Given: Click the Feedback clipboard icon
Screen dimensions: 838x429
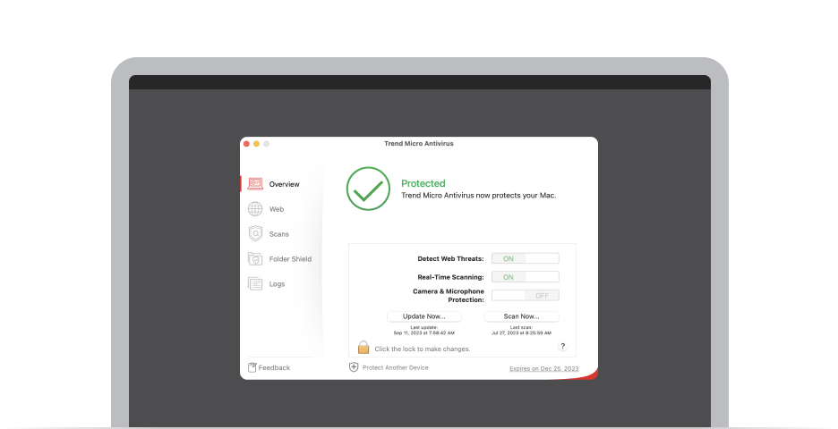Looking at the screenshot, I should [x=252, y=367].
